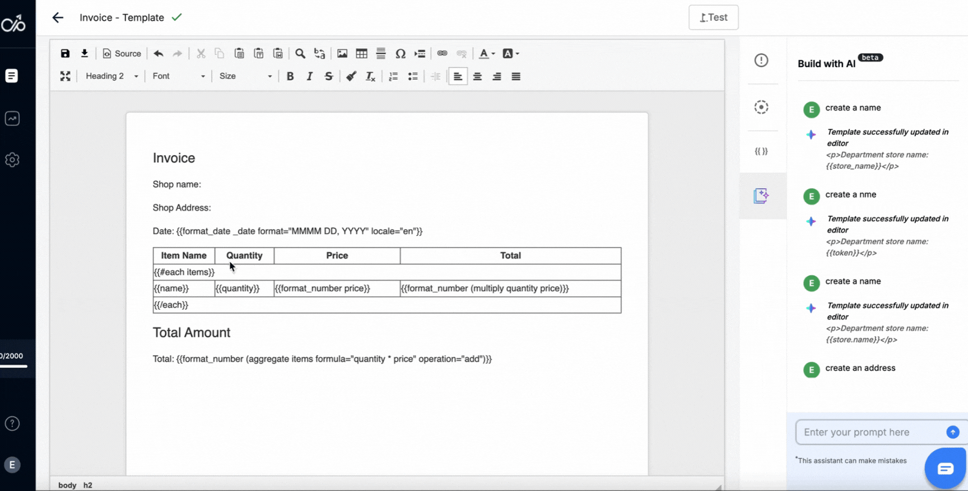Open the Heading 2 format dropdown

(111, 76)
